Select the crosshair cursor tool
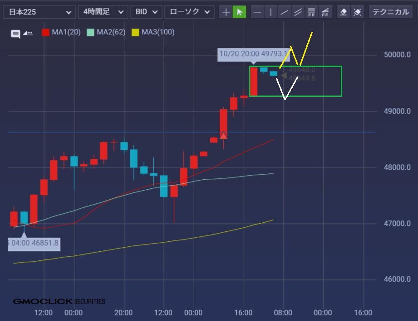 pyautogui.click(x=226, y=12)
